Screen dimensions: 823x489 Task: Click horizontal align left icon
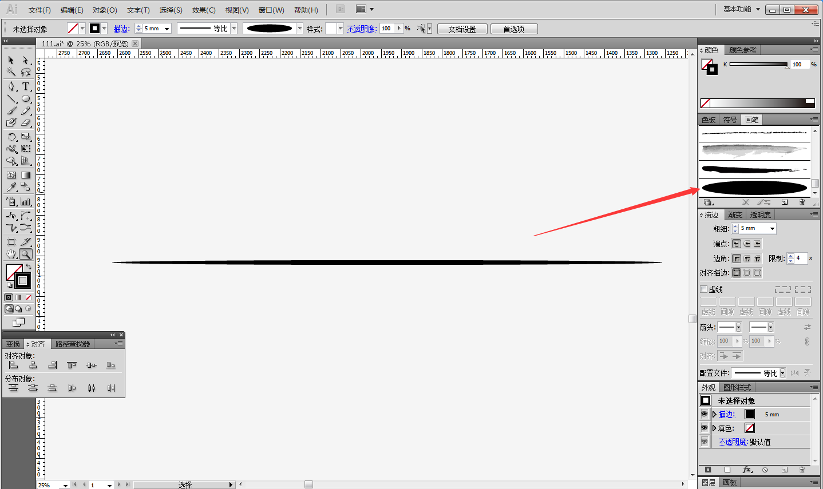pos(14,365)
